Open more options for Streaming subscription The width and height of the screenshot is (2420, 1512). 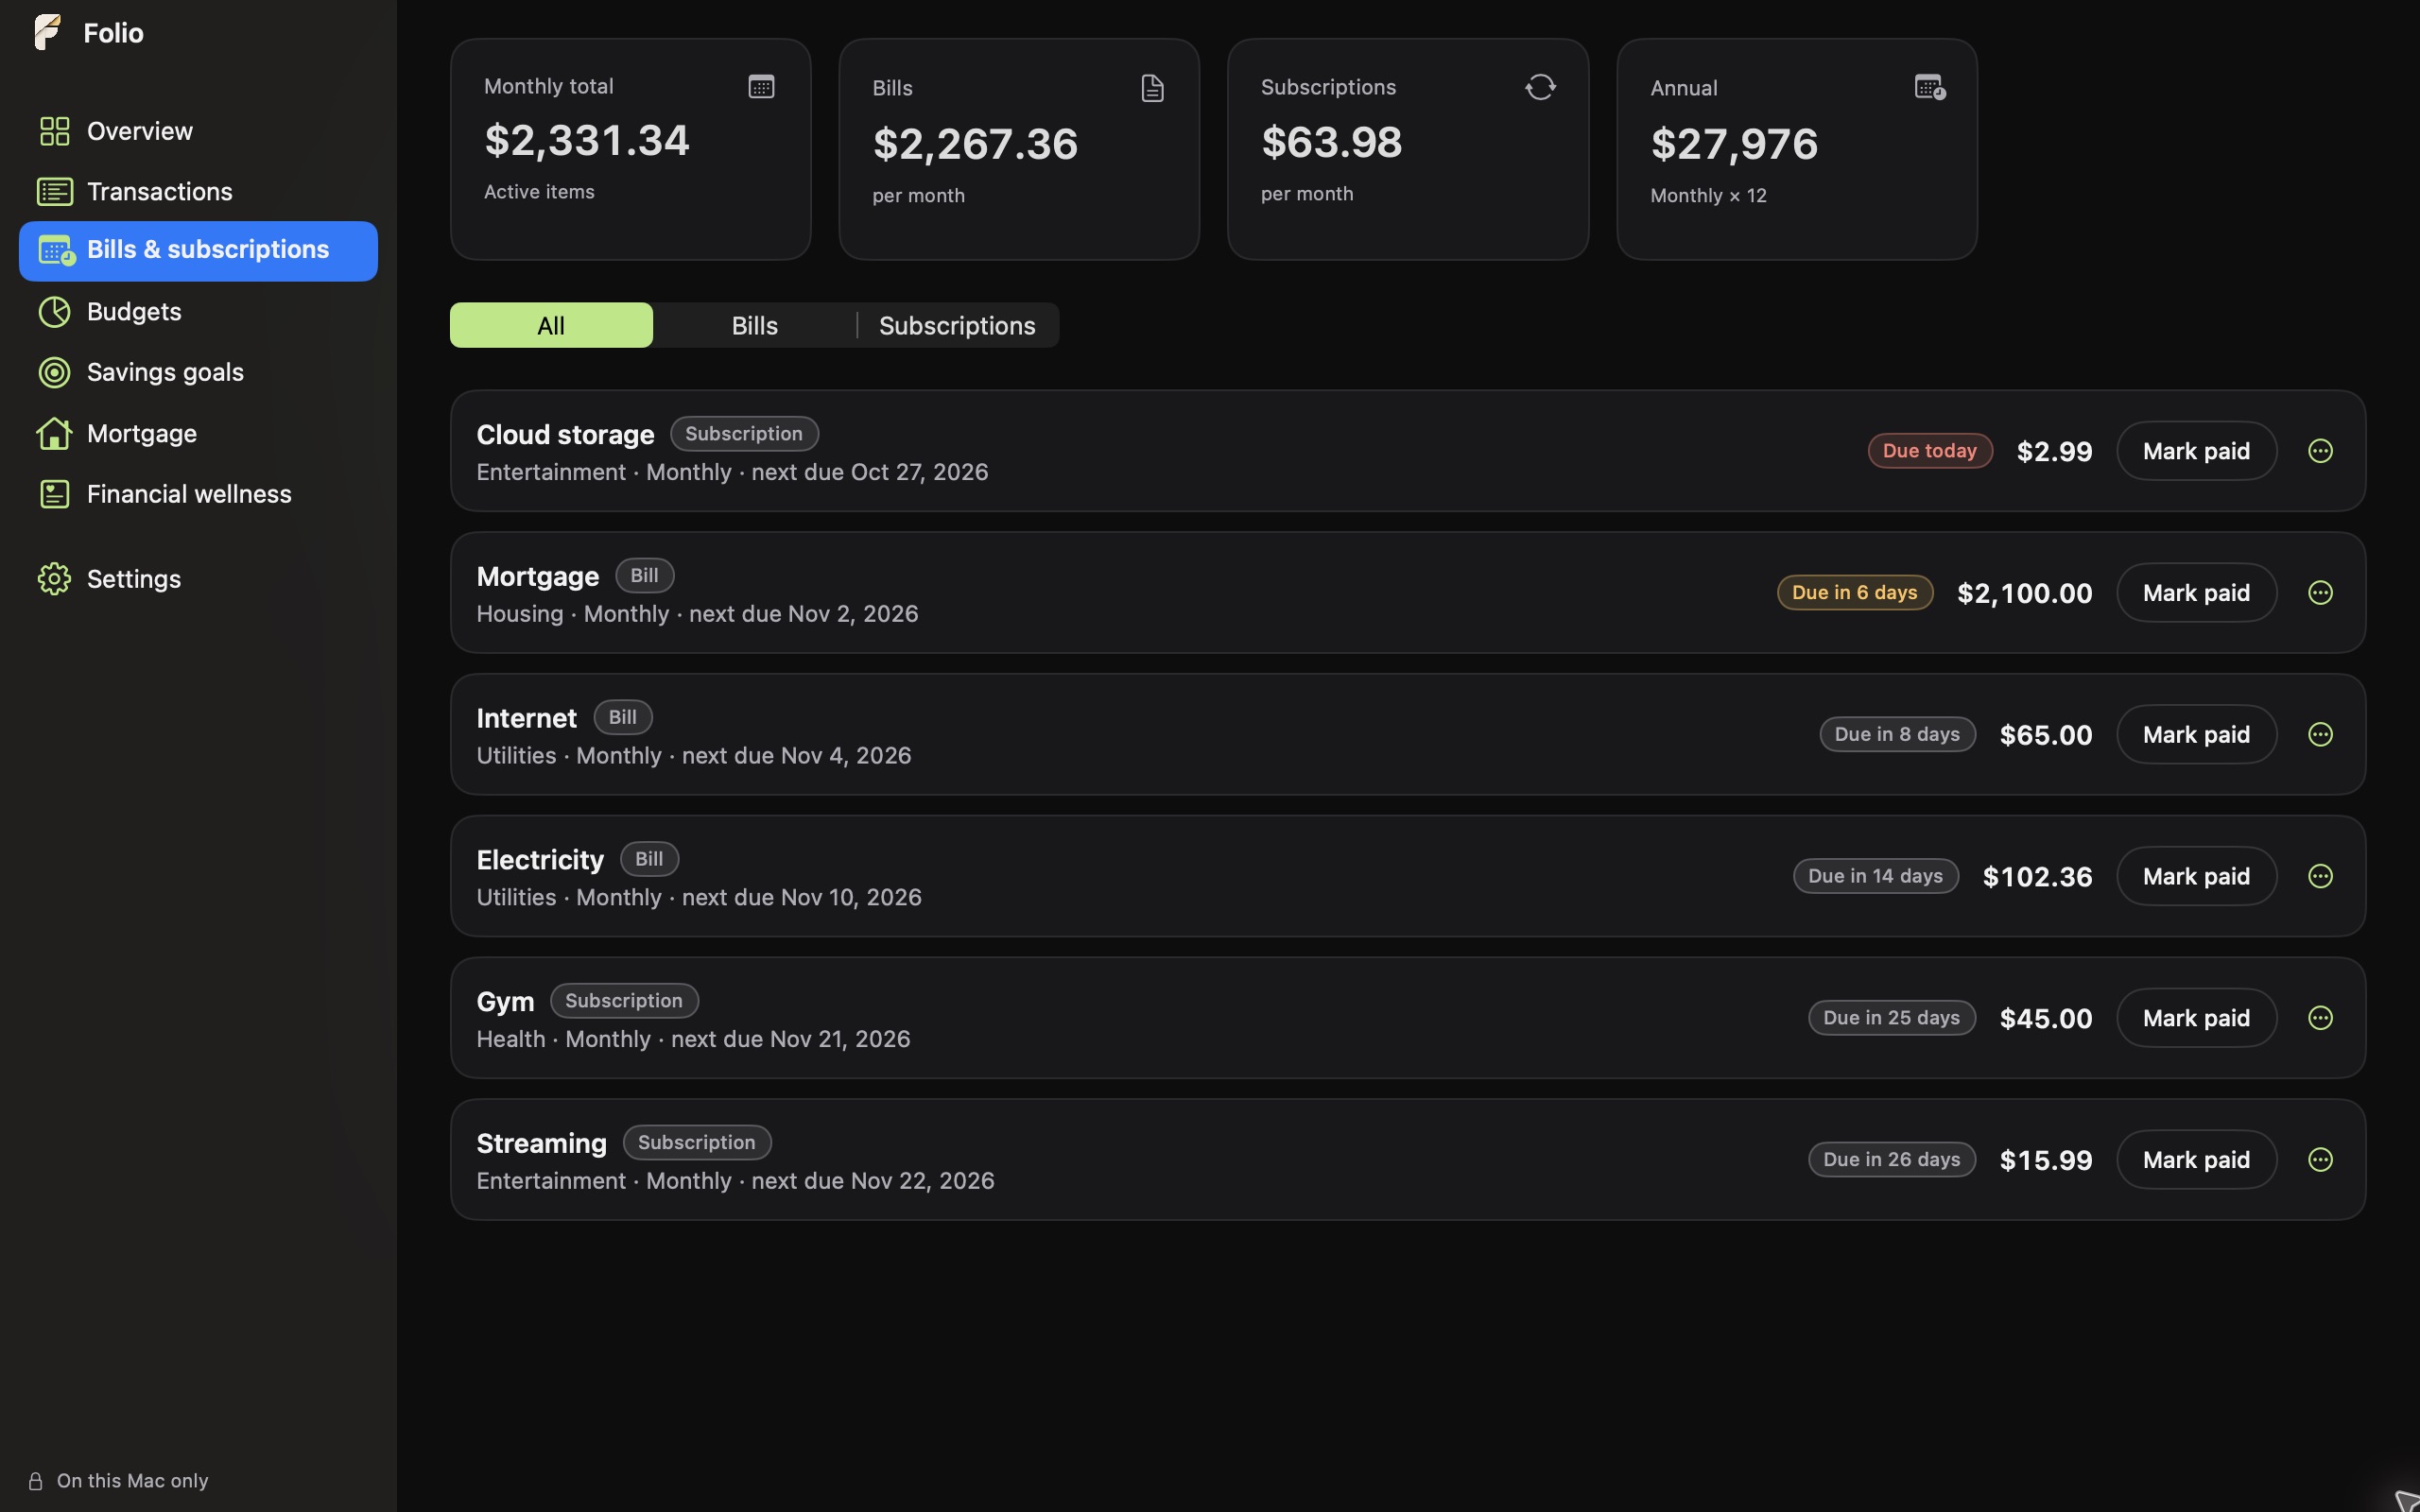2320,1160
